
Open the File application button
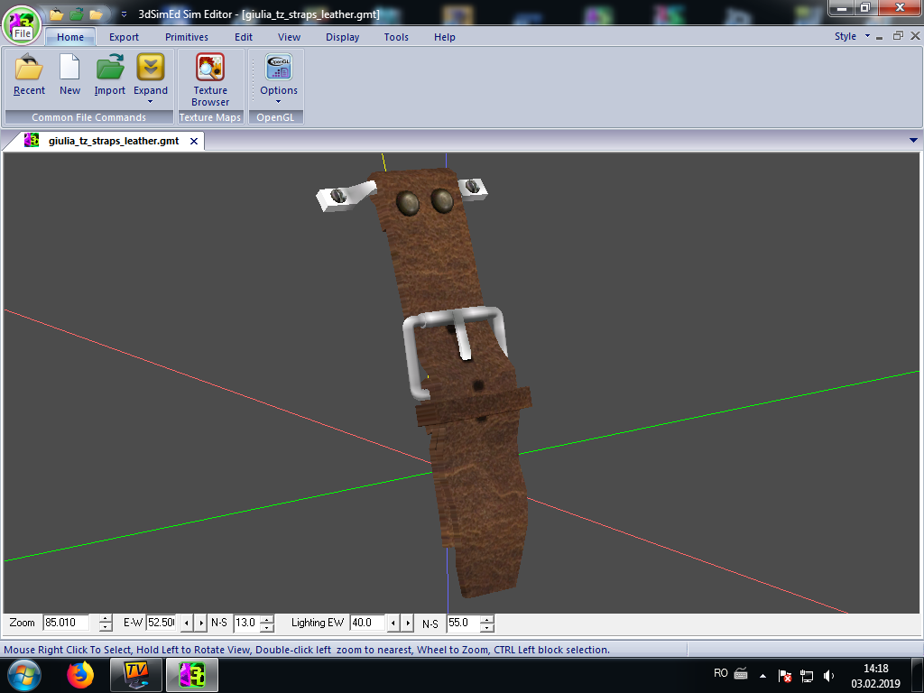pyautogui.click(x=22, y=24)
